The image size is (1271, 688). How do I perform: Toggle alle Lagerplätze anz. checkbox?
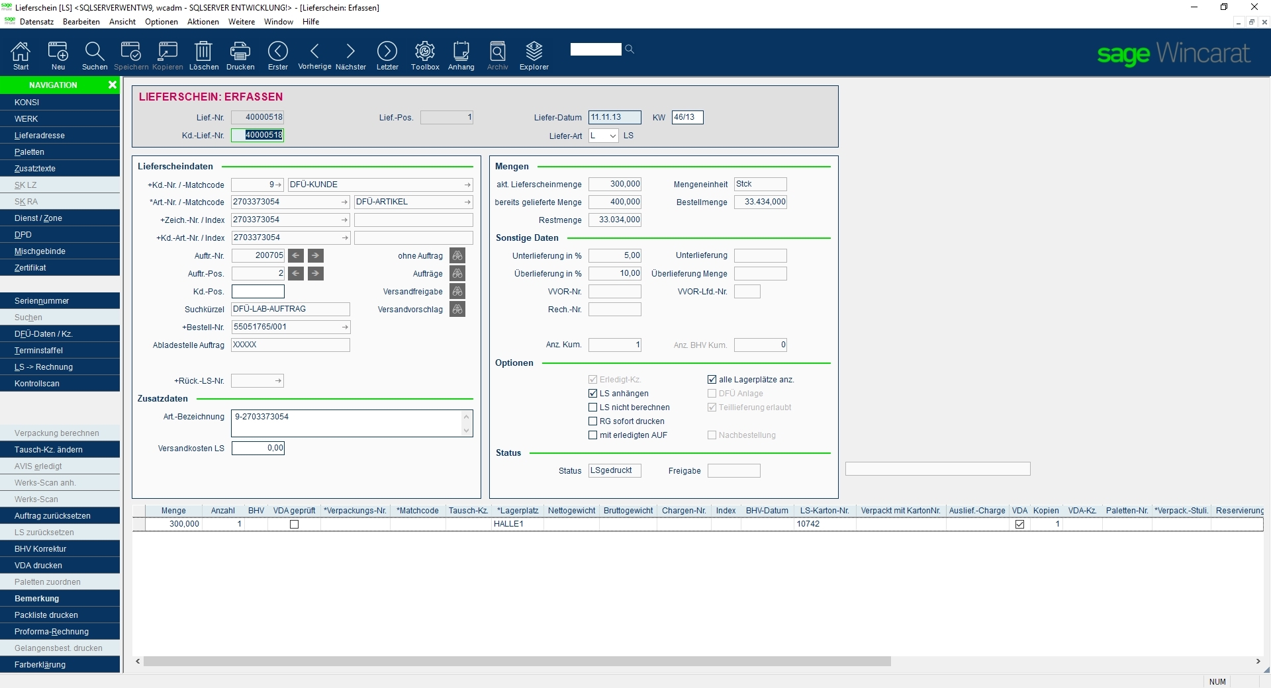pyautogui.click(x=712, y=380)
